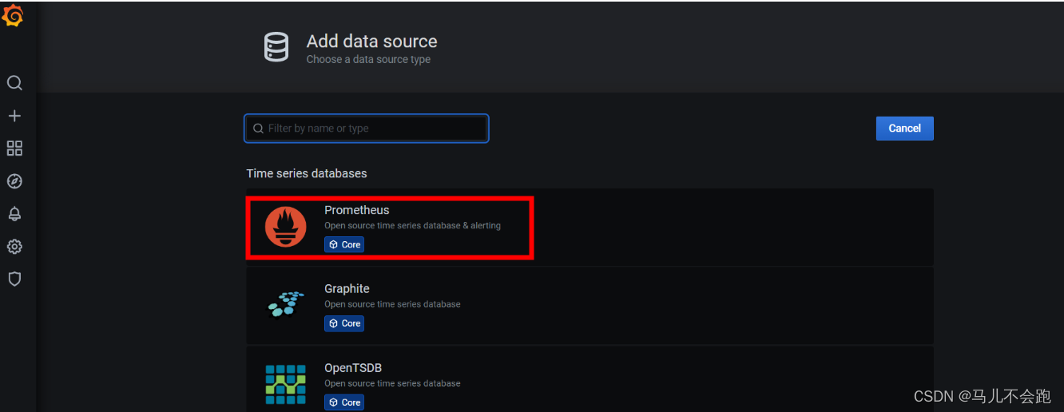Image resolution: width=1064 pixels, height=412 pixels.
Task: Focus the Filter by name or type field
Action: click(366, 129)
